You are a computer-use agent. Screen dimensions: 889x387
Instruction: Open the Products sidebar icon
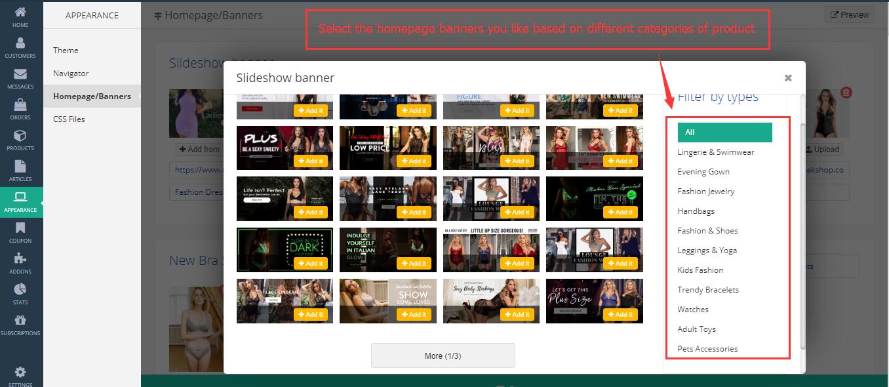(20, 140)
